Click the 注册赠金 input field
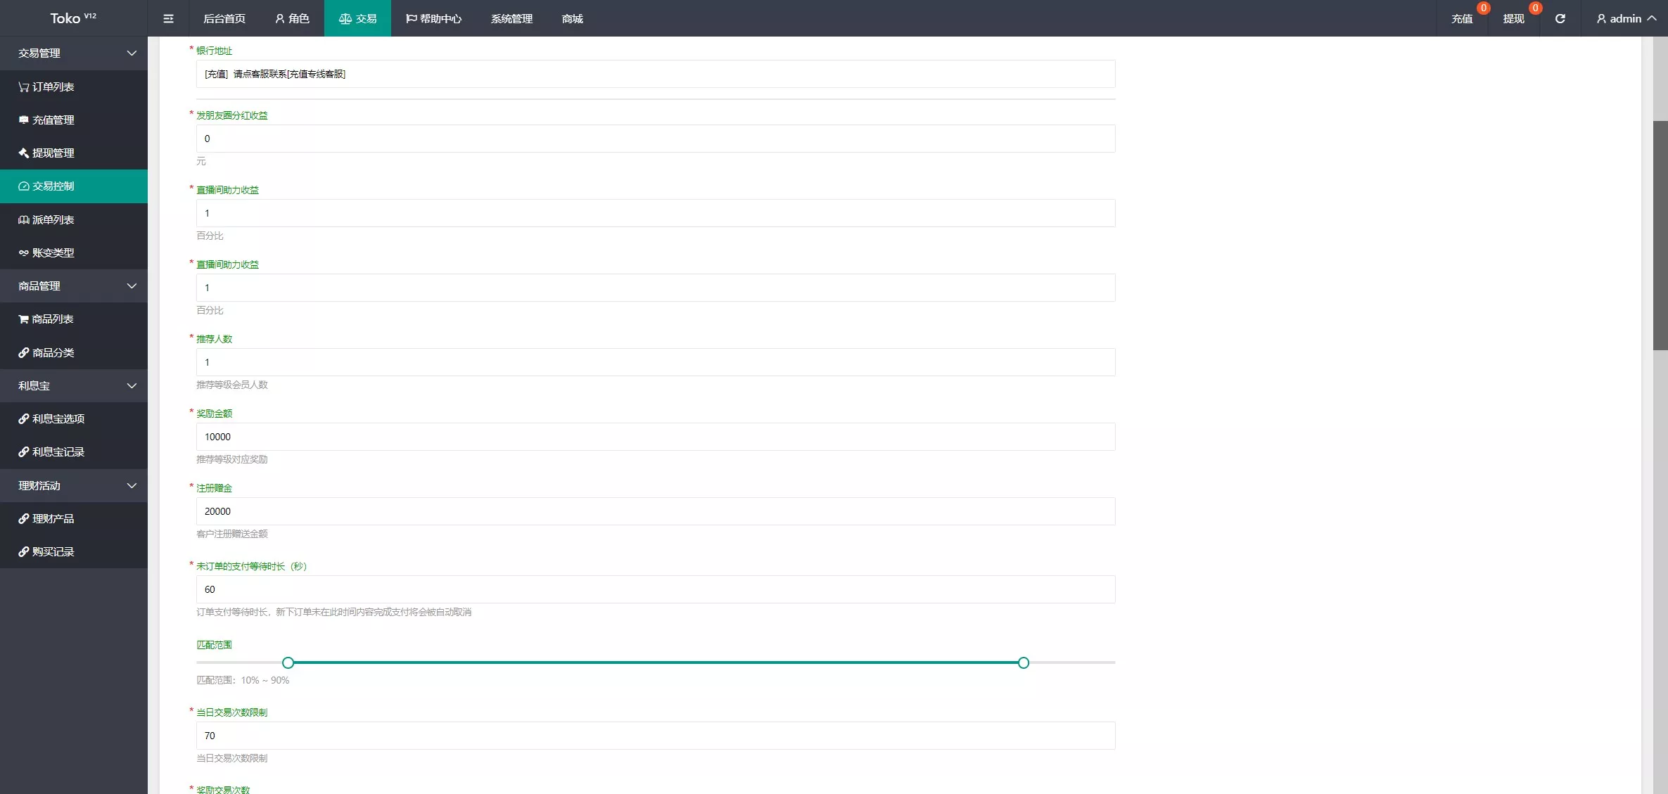Screen dimensions: 1668x794 pos(654,511)
